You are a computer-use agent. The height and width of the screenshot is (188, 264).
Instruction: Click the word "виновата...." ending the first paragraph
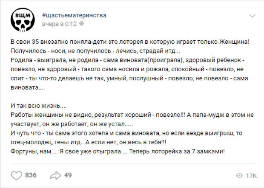coord(28,87)
